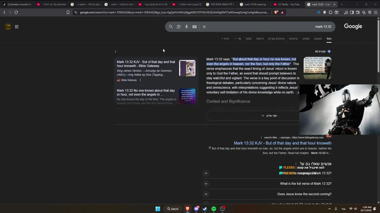The height and width of the screenshot is (213, 380).
Task: Open Leo AI sparkle icon in toolbar
Action: [364, 12]
